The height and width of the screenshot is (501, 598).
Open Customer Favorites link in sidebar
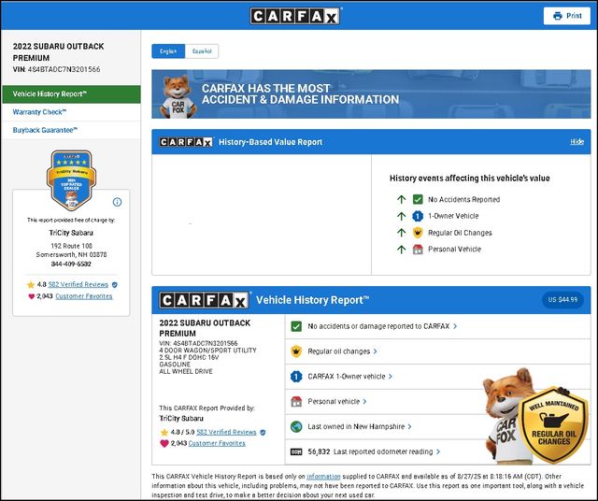(x=83, y=296)
